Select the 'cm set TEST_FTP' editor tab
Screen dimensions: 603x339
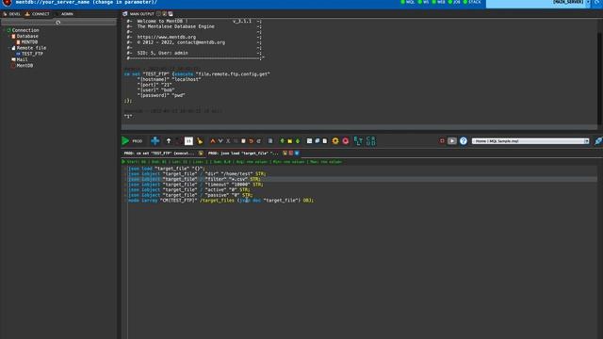point(159,153)
